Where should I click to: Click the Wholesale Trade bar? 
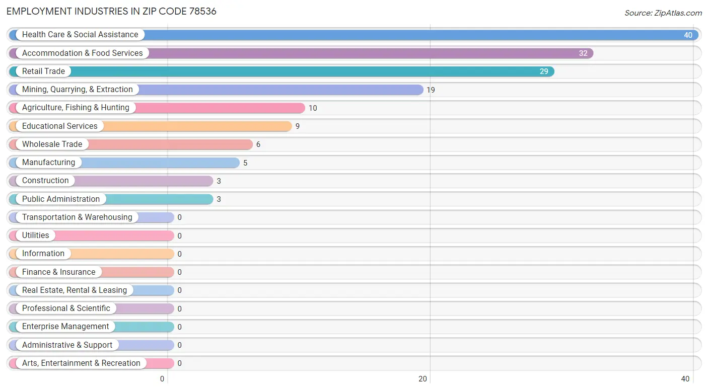point(131,144)
